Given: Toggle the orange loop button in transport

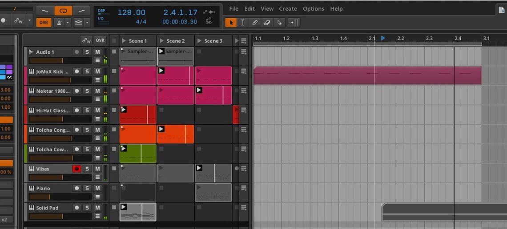Looking at the screenshot, I should click(63, 11).
